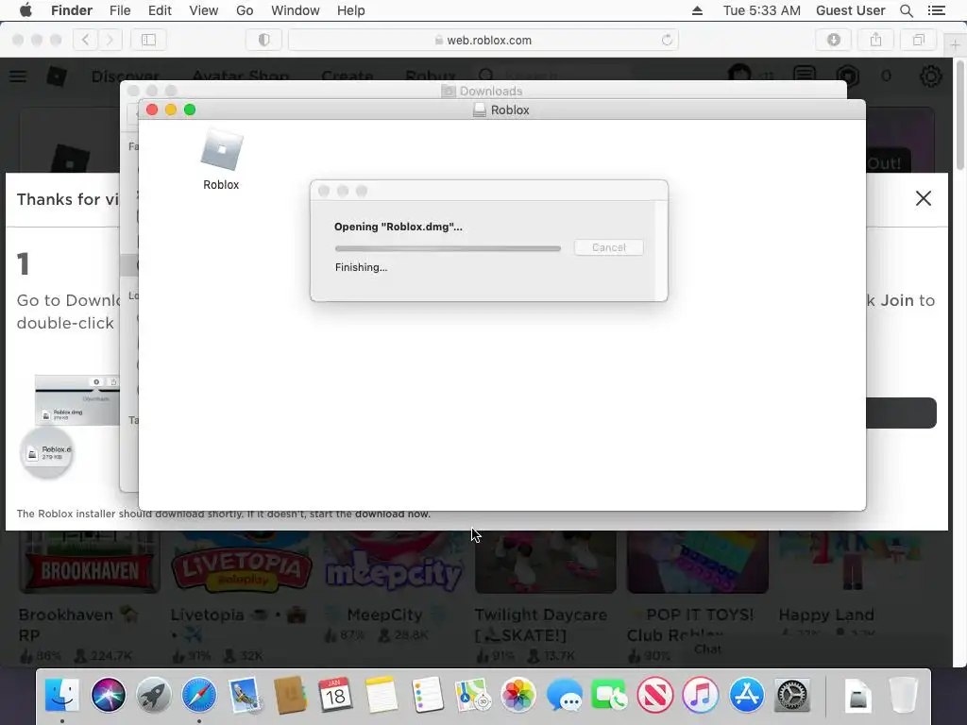The height and width of the screenshot is (725, 967).
Task: Open Messages from the Dock
Action: (x=564, y=695)
